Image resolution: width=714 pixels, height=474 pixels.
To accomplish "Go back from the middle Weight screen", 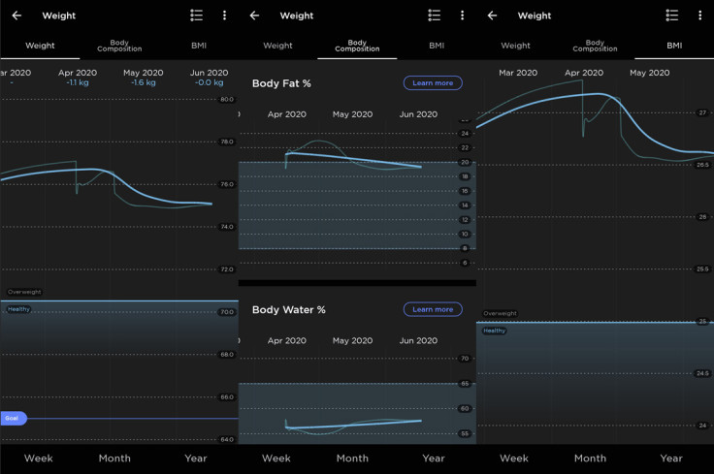I will click(254, 16).
